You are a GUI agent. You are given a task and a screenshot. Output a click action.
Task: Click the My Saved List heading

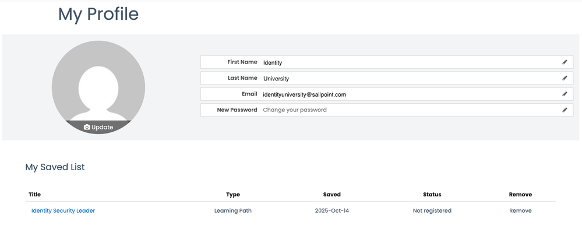(x=55, y=167)
